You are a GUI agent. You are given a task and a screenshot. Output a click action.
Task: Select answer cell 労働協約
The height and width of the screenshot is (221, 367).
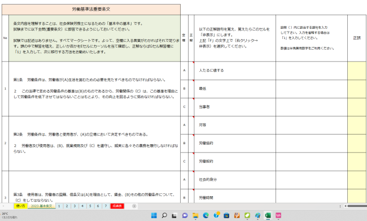click(235, 143)
